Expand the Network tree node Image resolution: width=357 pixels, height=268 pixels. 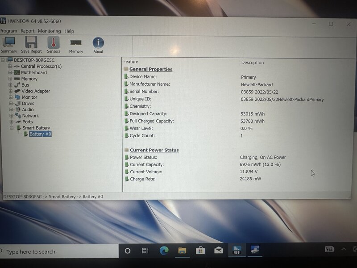click(x=11, y=116)
